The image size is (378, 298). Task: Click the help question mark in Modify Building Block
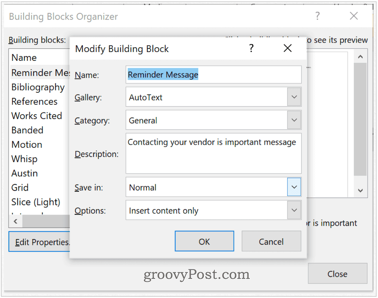[251, 48]
